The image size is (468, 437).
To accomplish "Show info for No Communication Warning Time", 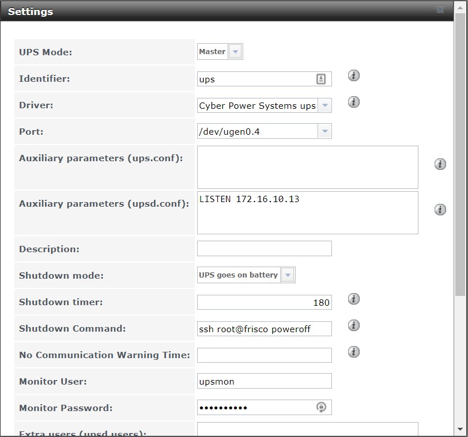I will pos(354,352).
